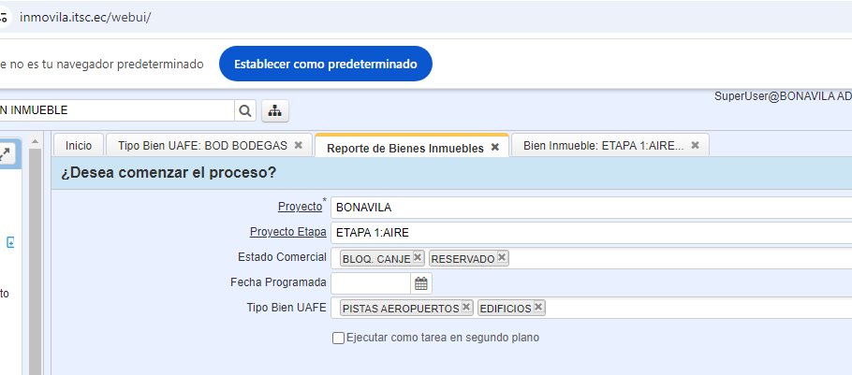Click the browser address bar URL
This screenshot has height=375, width=852.
pos(85,18)
